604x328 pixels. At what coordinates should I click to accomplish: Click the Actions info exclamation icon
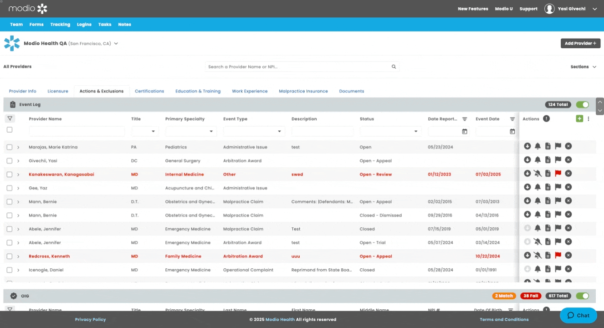click(546, 119)
